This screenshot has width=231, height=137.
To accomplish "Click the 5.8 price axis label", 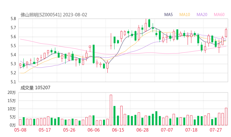I will pos(13,19).
